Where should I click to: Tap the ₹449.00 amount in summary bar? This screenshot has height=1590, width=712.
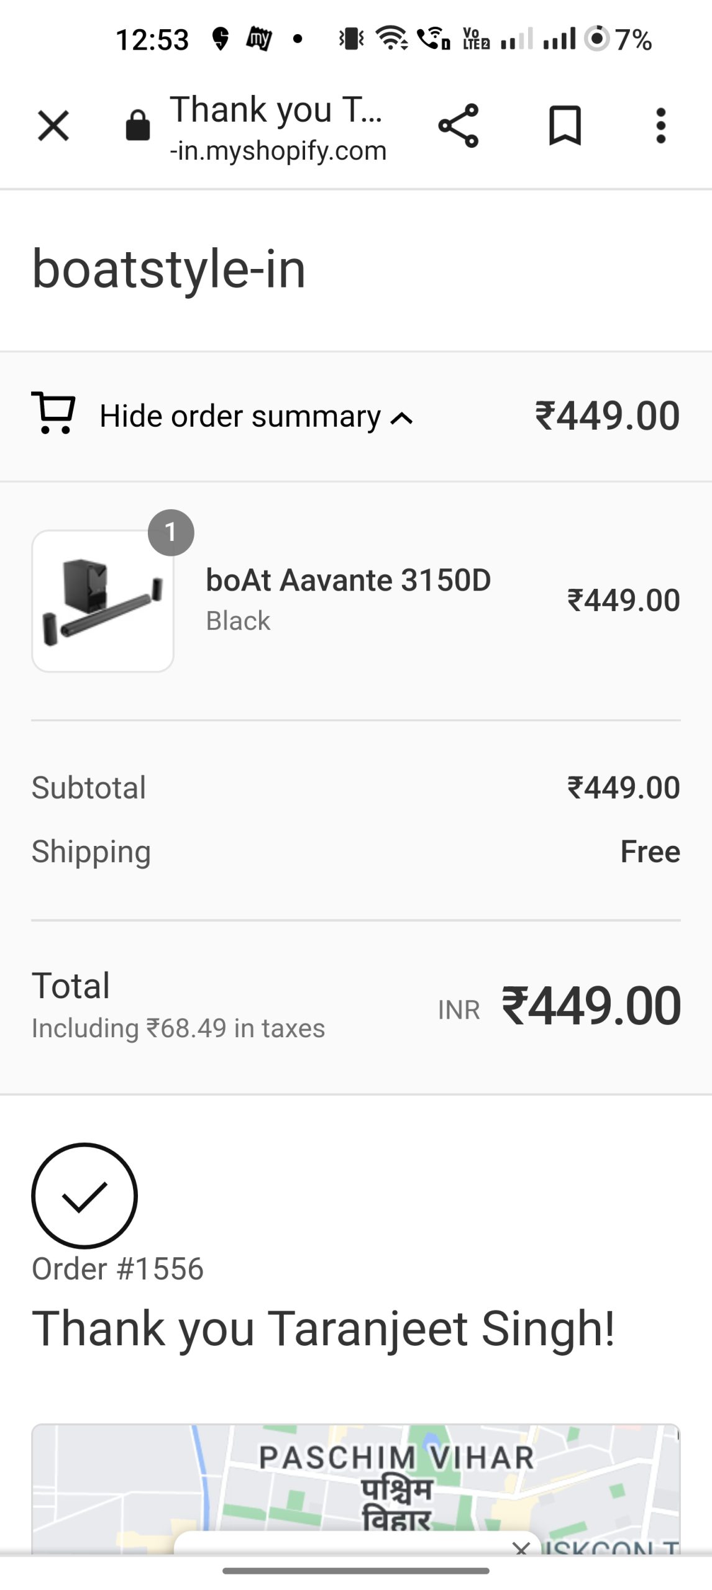[x=607, y=416]
